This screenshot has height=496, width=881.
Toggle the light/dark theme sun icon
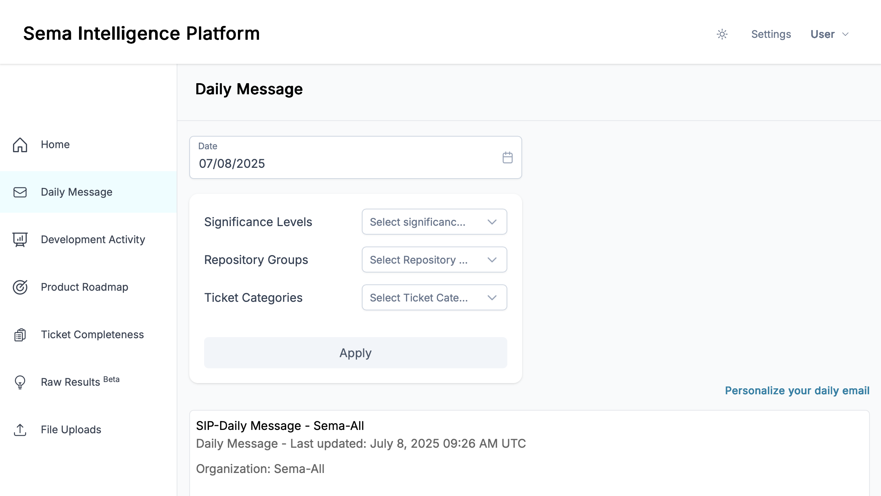pyautogui.click(x=722, y=34)
